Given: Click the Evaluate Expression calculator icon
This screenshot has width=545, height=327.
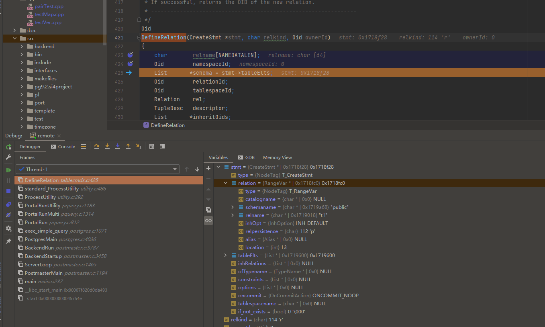Looking at the screenshot, I should tap(152, 147).
